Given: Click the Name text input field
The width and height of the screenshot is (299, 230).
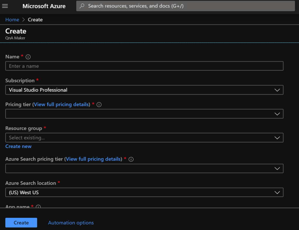Looking at the screenshot, I should 144,66.
